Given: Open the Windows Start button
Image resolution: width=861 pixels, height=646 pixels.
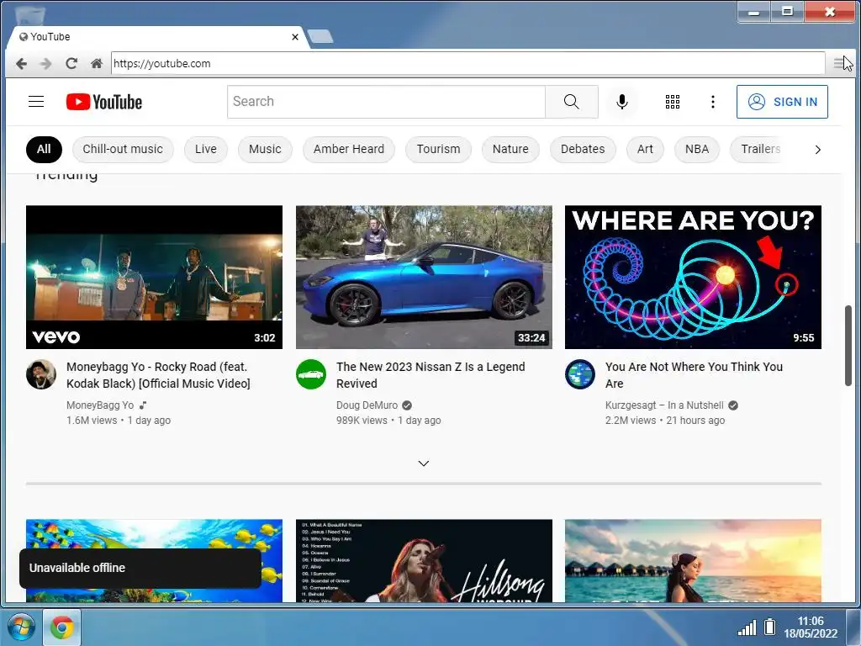Looking at the screenshot, I should (21, 627).
